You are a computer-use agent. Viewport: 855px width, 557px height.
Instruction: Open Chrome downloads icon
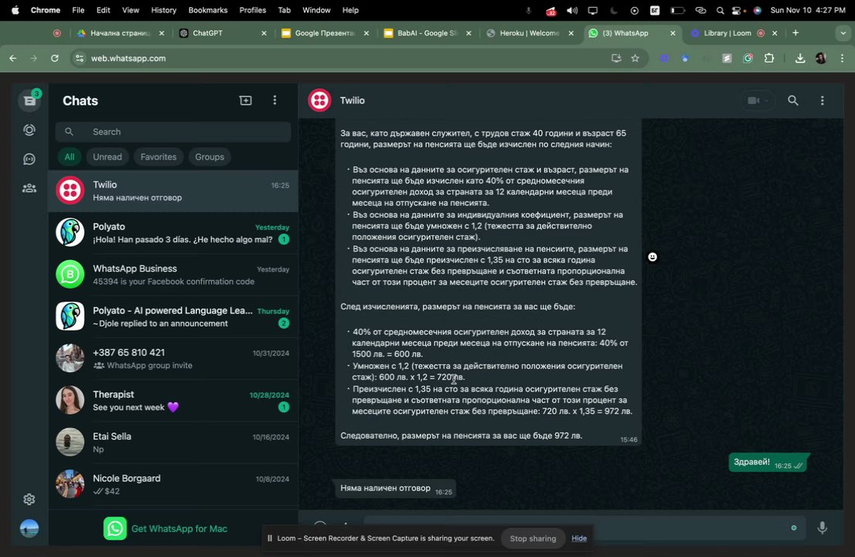pyautogui.click(x=800, y=58)
